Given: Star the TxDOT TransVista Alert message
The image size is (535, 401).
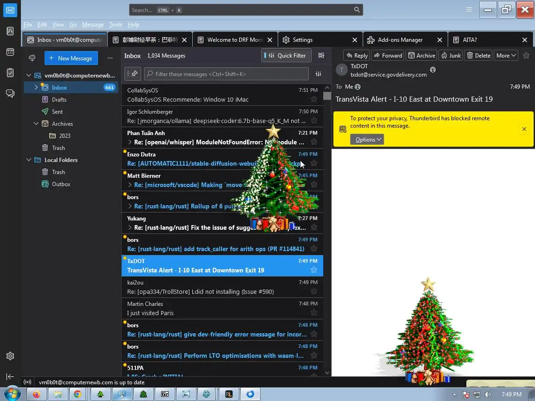Looking at the screenshot, I should (x=314, y=270).
